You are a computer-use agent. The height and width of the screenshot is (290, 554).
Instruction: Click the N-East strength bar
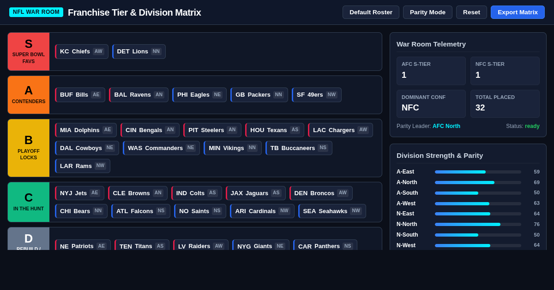478,214
